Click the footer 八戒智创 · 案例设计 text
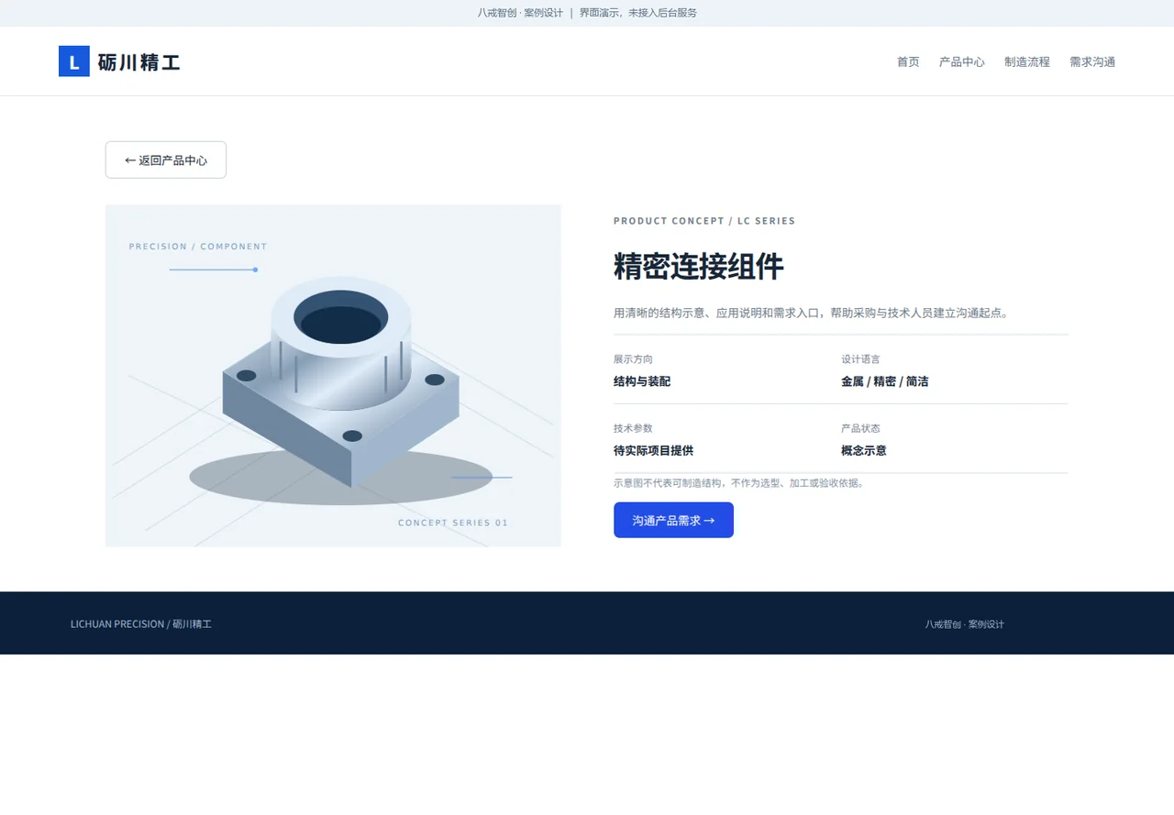This screenshot has width=1174, height=815. (x=965, y=624)
